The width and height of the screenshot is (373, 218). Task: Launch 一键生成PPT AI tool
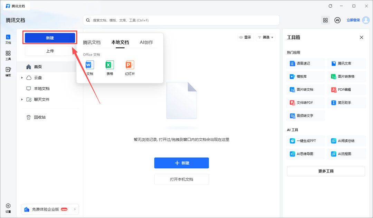tap(305, 141)
